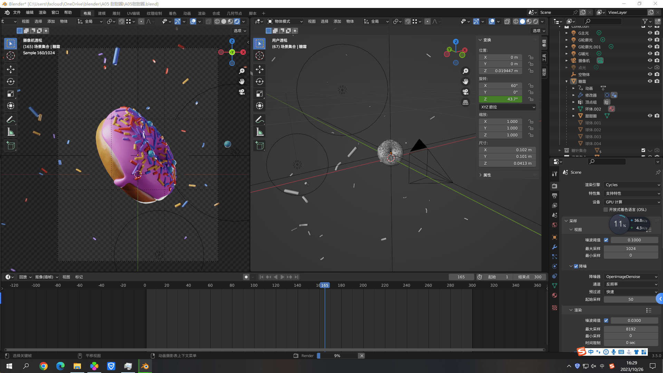Disable 糖霜 in renders via camera icon
The height and width of the screenshot is (373, 663).
click(x=657, y=82)
